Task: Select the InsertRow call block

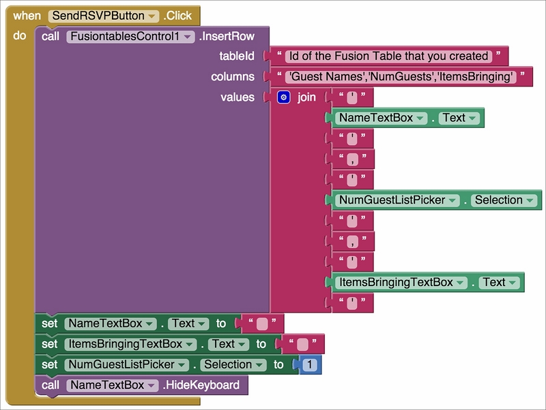Action: tap(232, 36)
